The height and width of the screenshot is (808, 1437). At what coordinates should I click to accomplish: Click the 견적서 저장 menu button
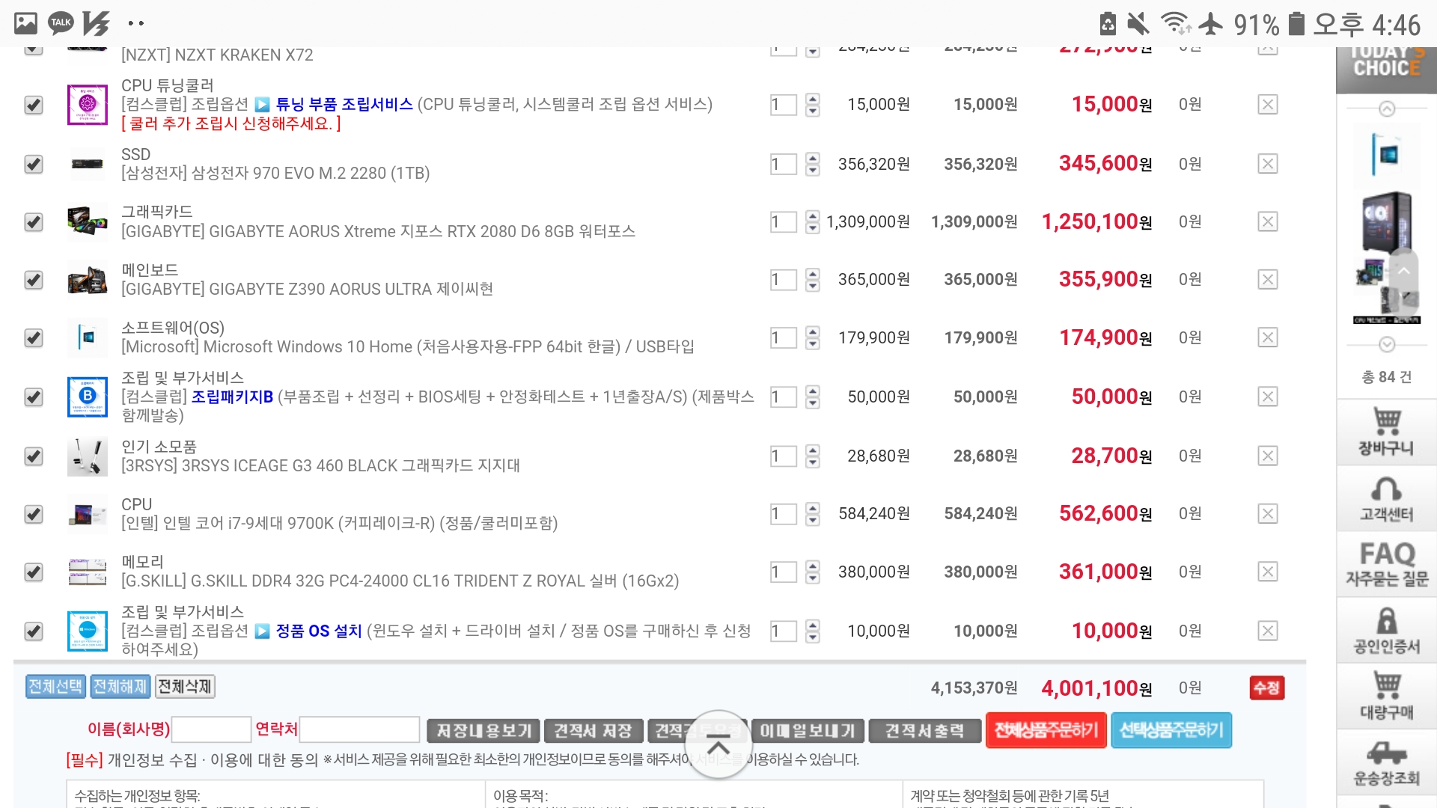593,730
